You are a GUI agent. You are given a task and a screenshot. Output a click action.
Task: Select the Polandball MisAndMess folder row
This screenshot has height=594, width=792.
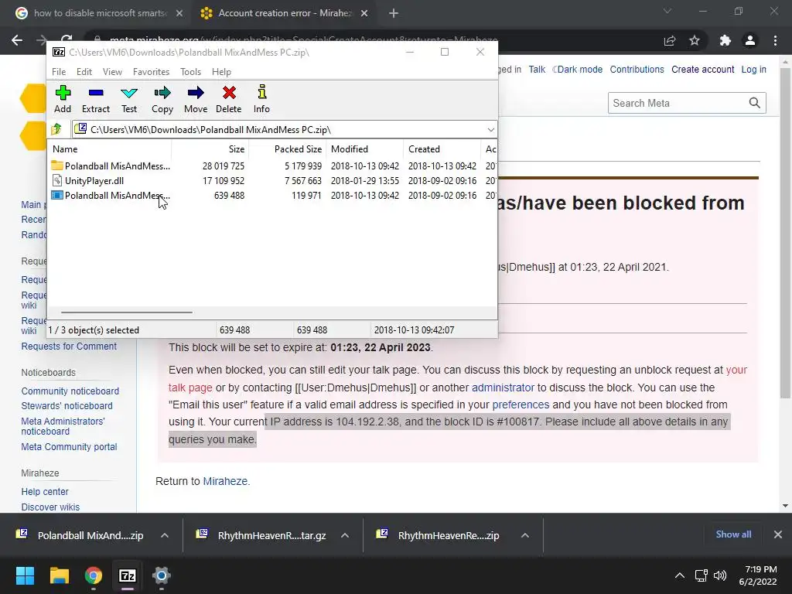(x=273, y=166)
